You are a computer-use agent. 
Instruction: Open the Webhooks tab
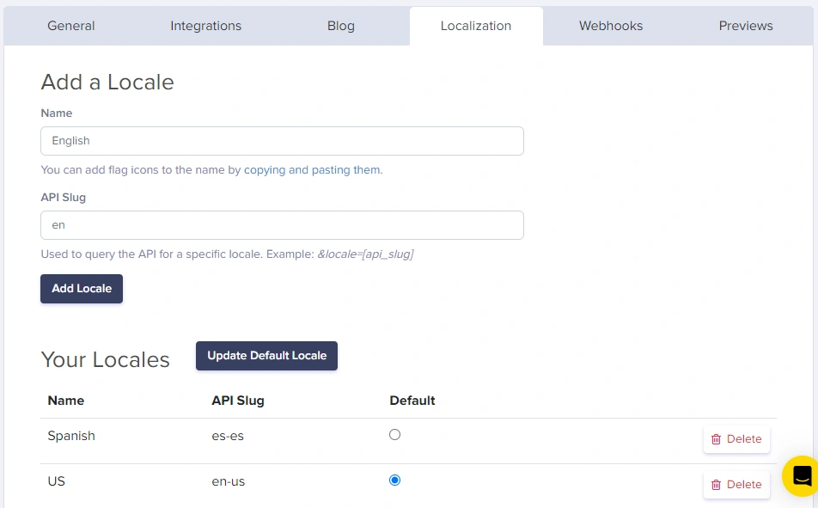tap(611, 26)
